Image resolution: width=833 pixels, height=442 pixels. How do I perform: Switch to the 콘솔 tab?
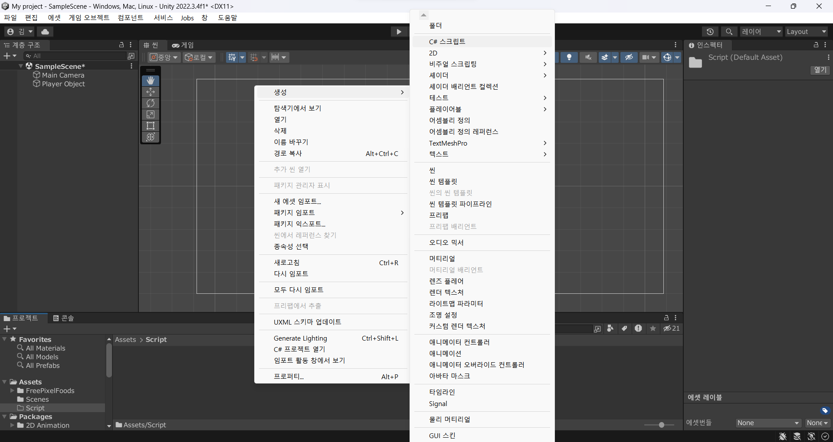coord(63,318)
